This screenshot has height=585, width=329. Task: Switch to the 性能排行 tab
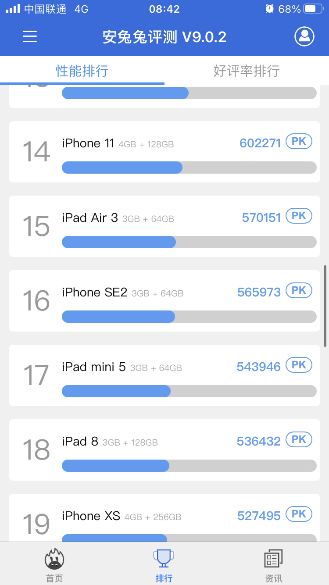pos(82,71)
